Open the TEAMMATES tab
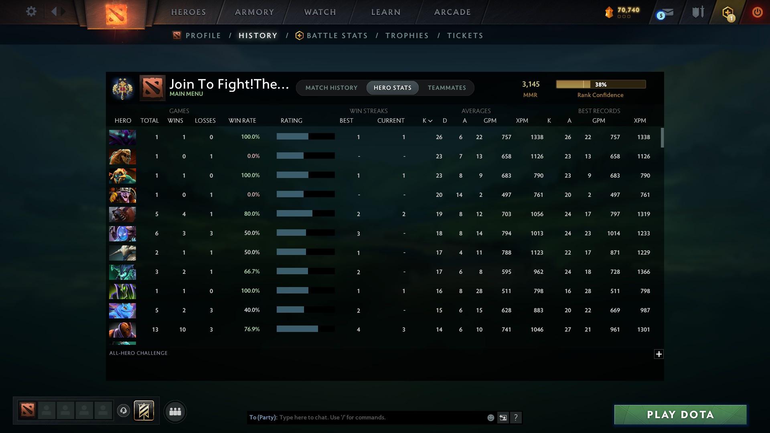Viewport: 770px width, 433px height. click(x=446, y=88)
